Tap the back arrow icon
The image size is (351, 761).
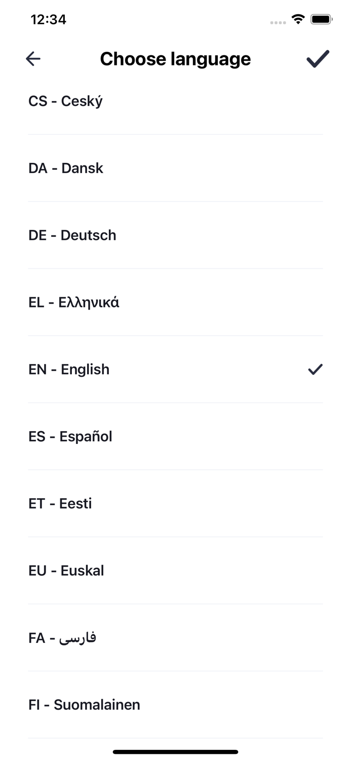coord(33,59)
